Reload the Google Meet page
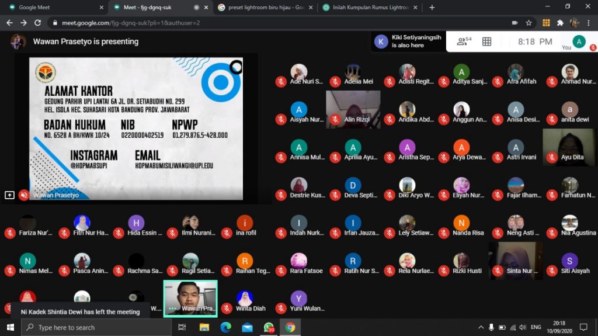 [x=38, y=23]
